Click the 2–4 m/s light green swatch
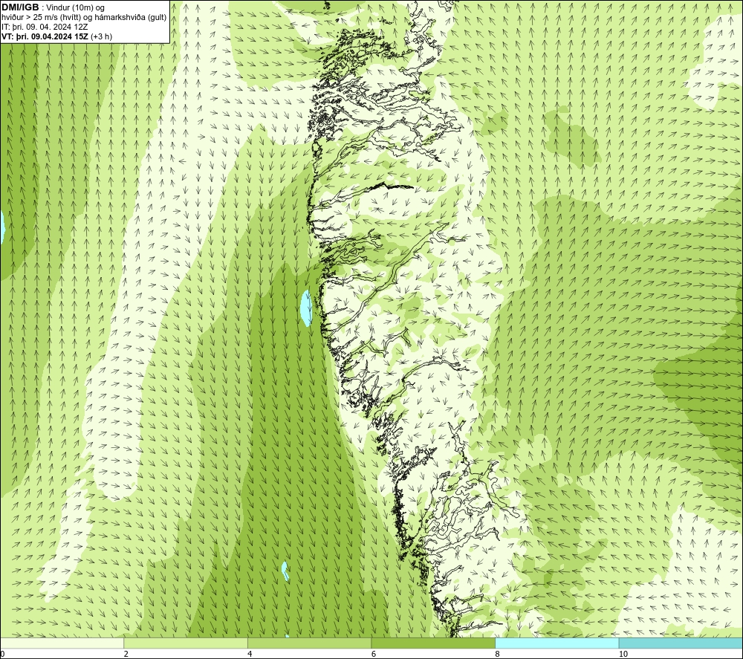The image size is (743, 659). (186, 643)
